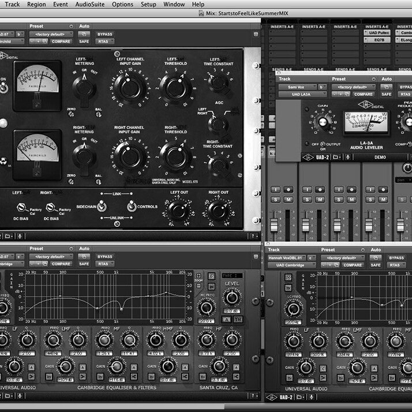Image resolution: width=412 pixels, height=412 pixels.
Task: Flip the CONTROLS link switch on Fairchild
Action: [x=132, y=206]
